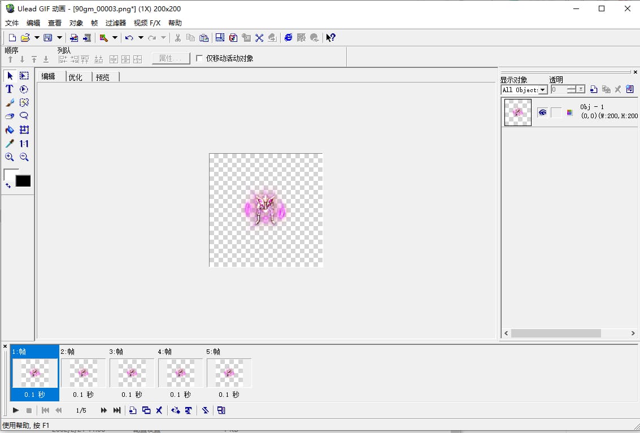The width and height of the screenshot is (640, 433).
Task: Save the file with the floppy disk icon
Action: tap(48, 38)
